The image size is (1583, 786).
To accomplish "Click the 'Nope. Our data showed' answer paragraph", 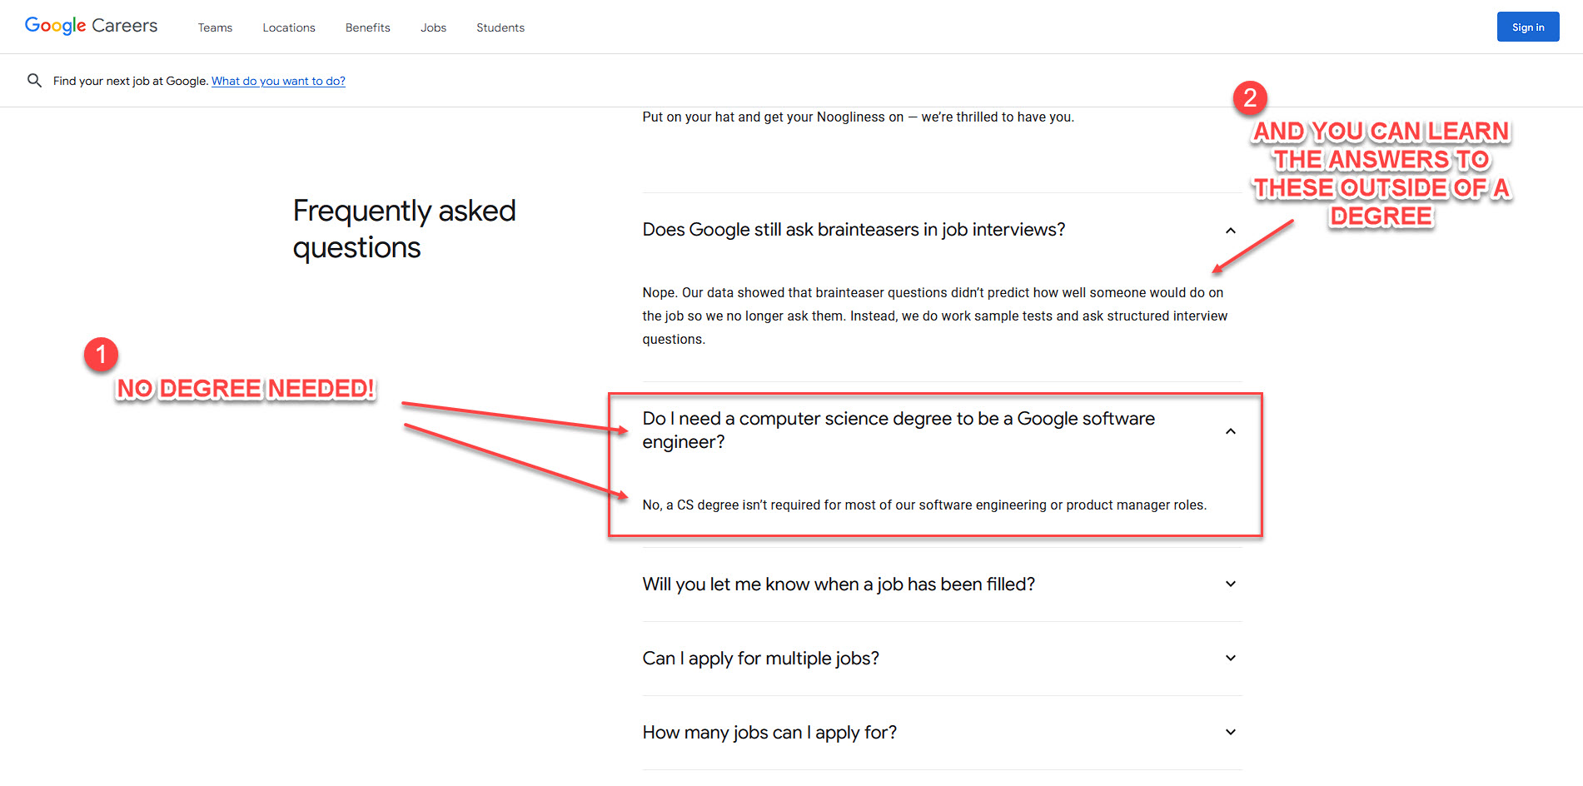I will click(934, 316).
